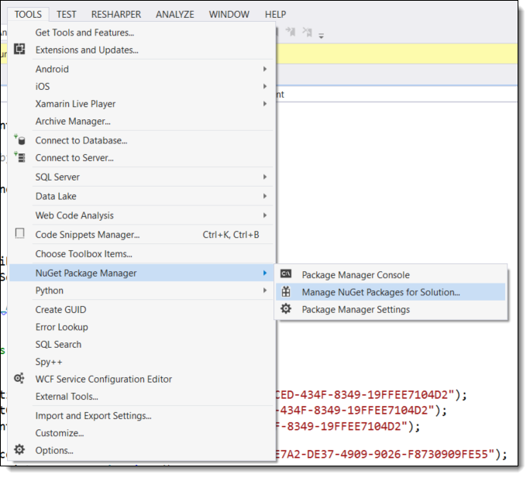Click the Package Manager Settings gear icon

[x=286, y=308]
